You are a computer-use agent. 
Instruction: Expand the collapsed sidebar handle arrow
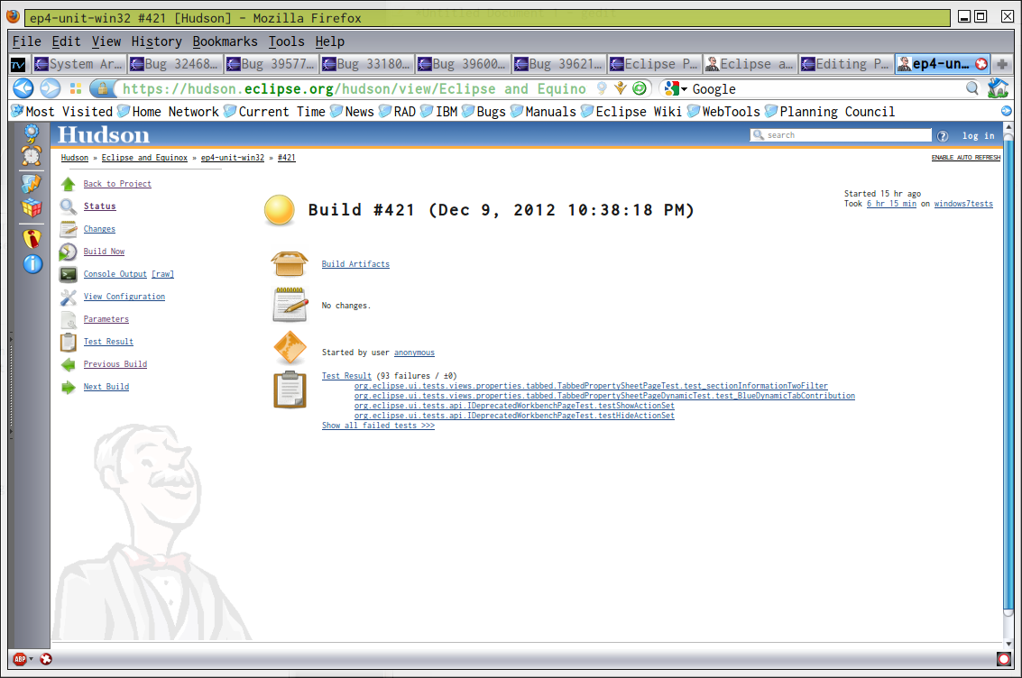click(11, 384)
